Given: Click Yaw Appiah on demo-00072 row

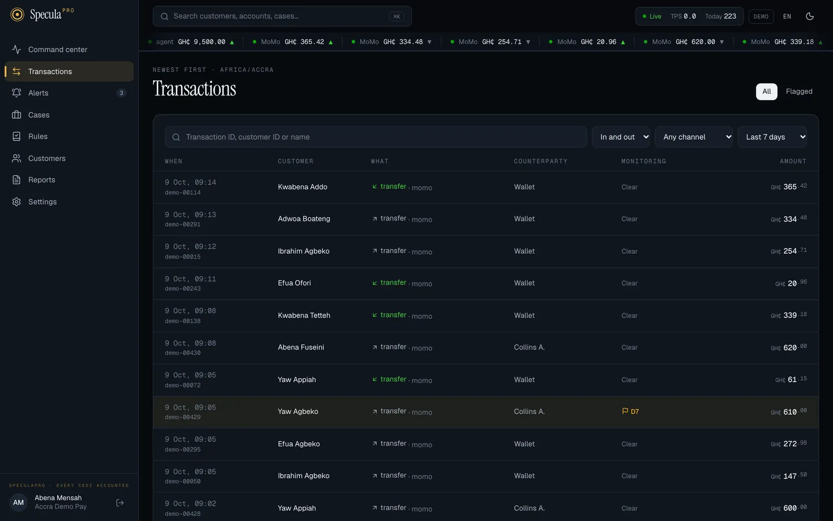Looking at the screenshot, I should (297, 380).
